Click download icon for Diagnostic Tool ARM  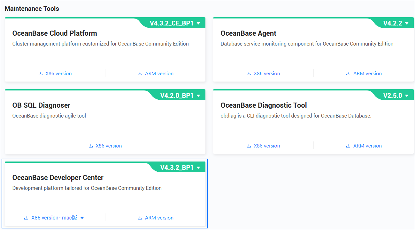click(348, 146)
